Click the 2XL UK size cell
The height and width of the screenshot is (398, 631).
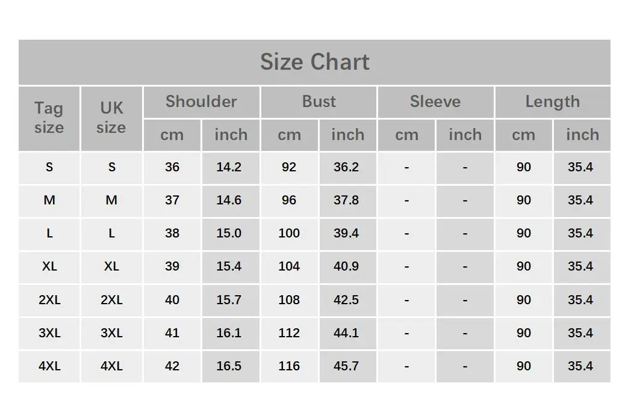pyautogui.click(x=111, y=300)
